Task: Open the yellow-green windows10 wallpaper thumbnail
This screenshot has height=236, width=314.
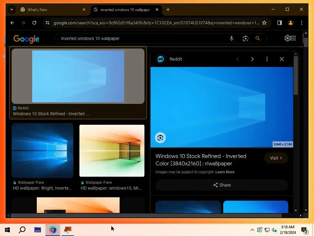Action: click(112, 151)
